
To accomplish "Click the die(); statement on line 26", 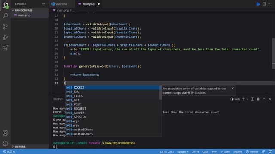I will pos(76,53).
